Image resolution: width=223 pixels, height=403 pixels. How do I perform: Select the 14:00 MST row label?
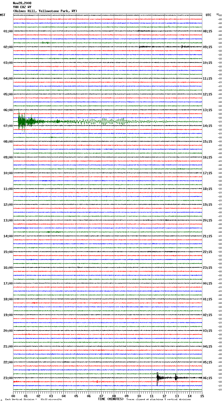pos(8,236)
